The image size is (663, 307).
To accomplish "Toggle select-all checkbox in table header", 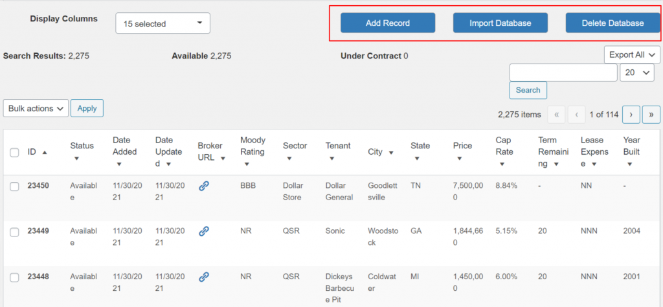I will click(x=14, y=153).
